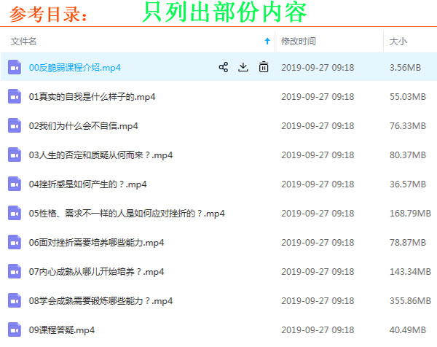Viewport: 437px width, 347px height.
Task: Sort files by 修改时间 column header
Action: point(299,42)
